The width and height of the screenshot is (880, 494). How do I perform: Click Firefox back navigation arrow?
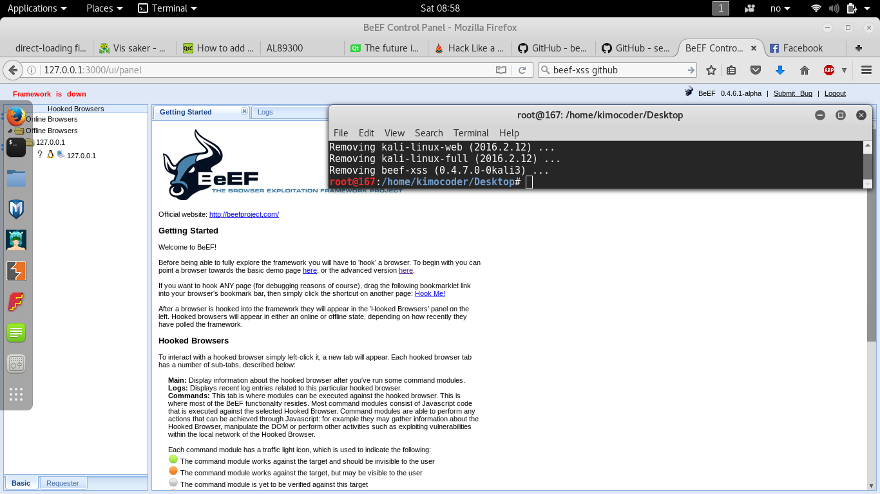12,70
